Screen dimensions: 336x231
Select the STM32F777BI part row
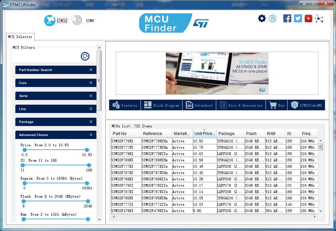[x=214, y=166]
